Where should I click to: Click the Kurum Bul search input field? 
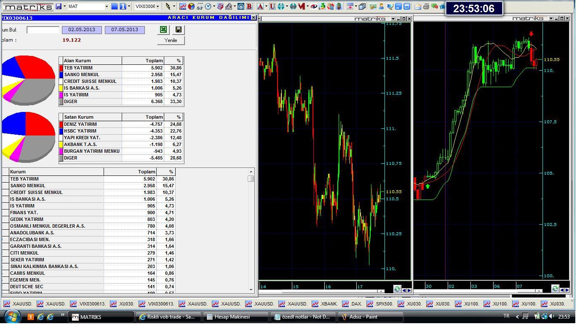(x=43, y=30)
